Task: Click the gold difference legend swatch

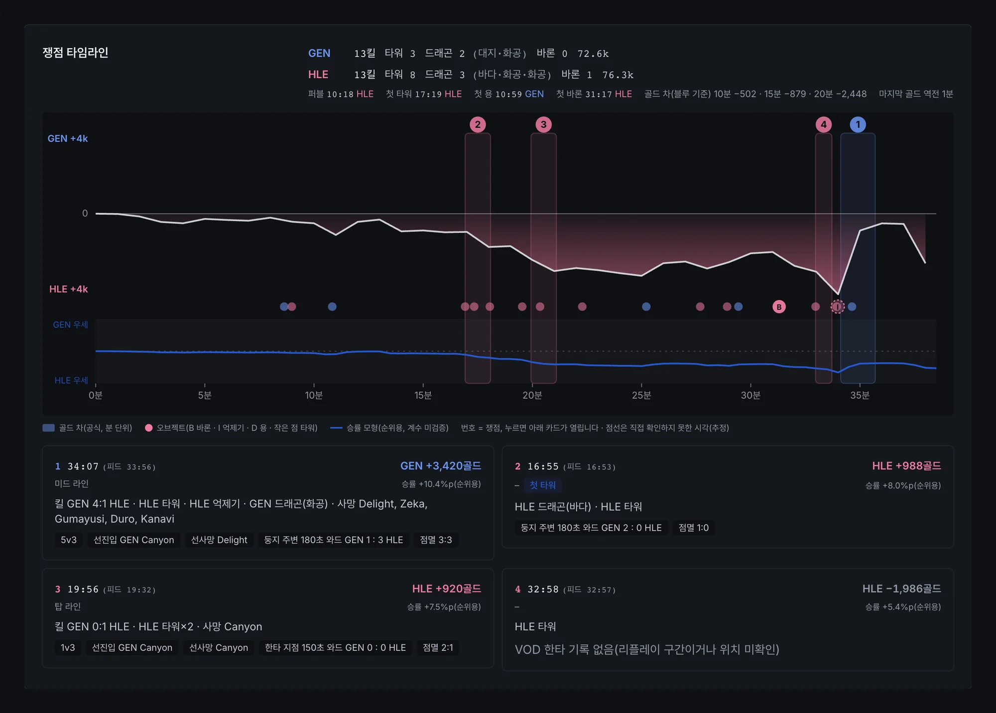Action: point(48,428)
